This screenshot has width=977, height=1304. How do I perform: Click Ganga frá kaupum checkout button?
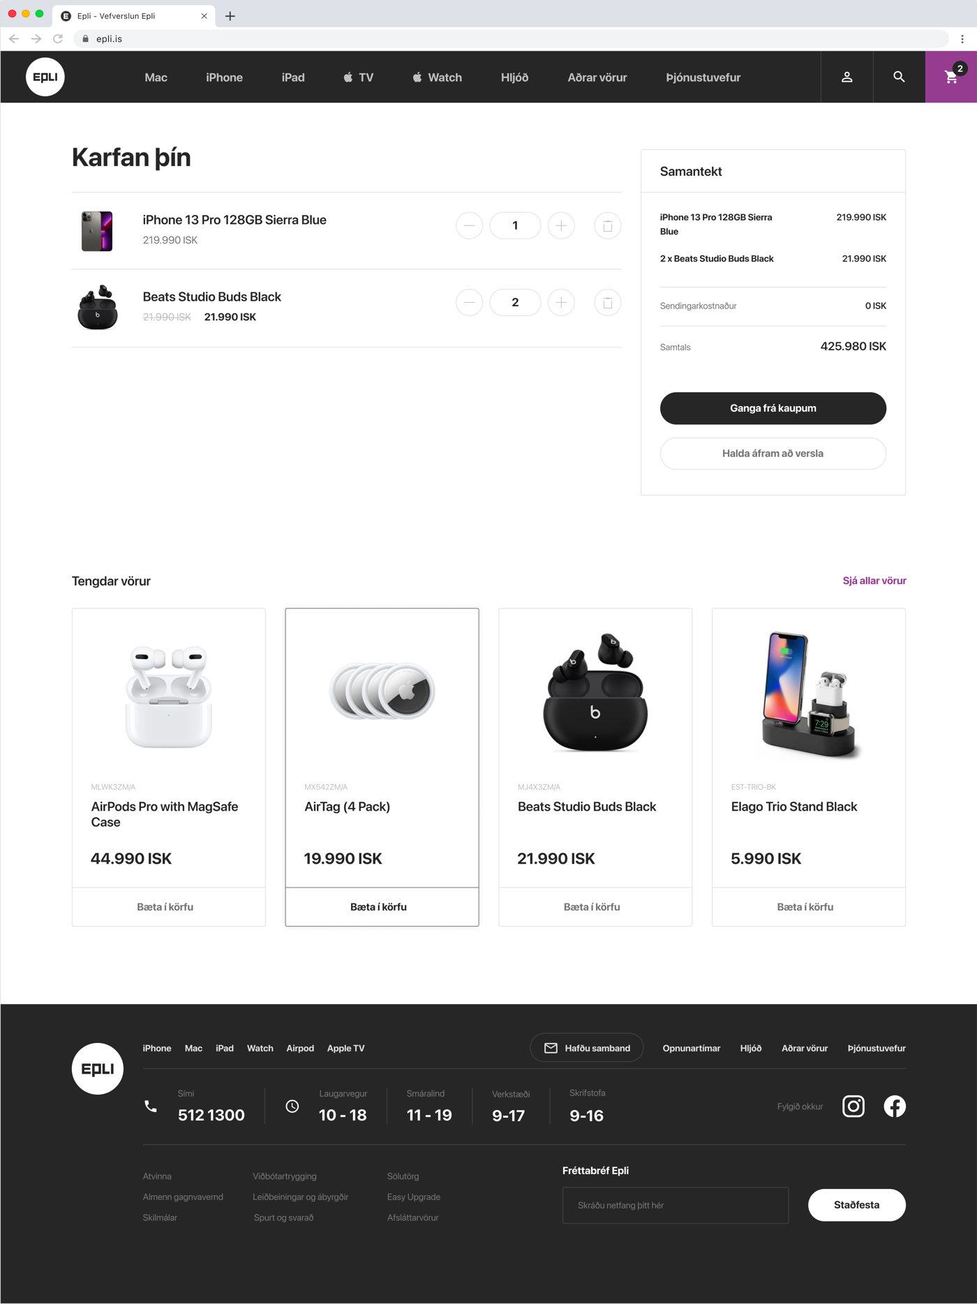click(x=773, y=408)
